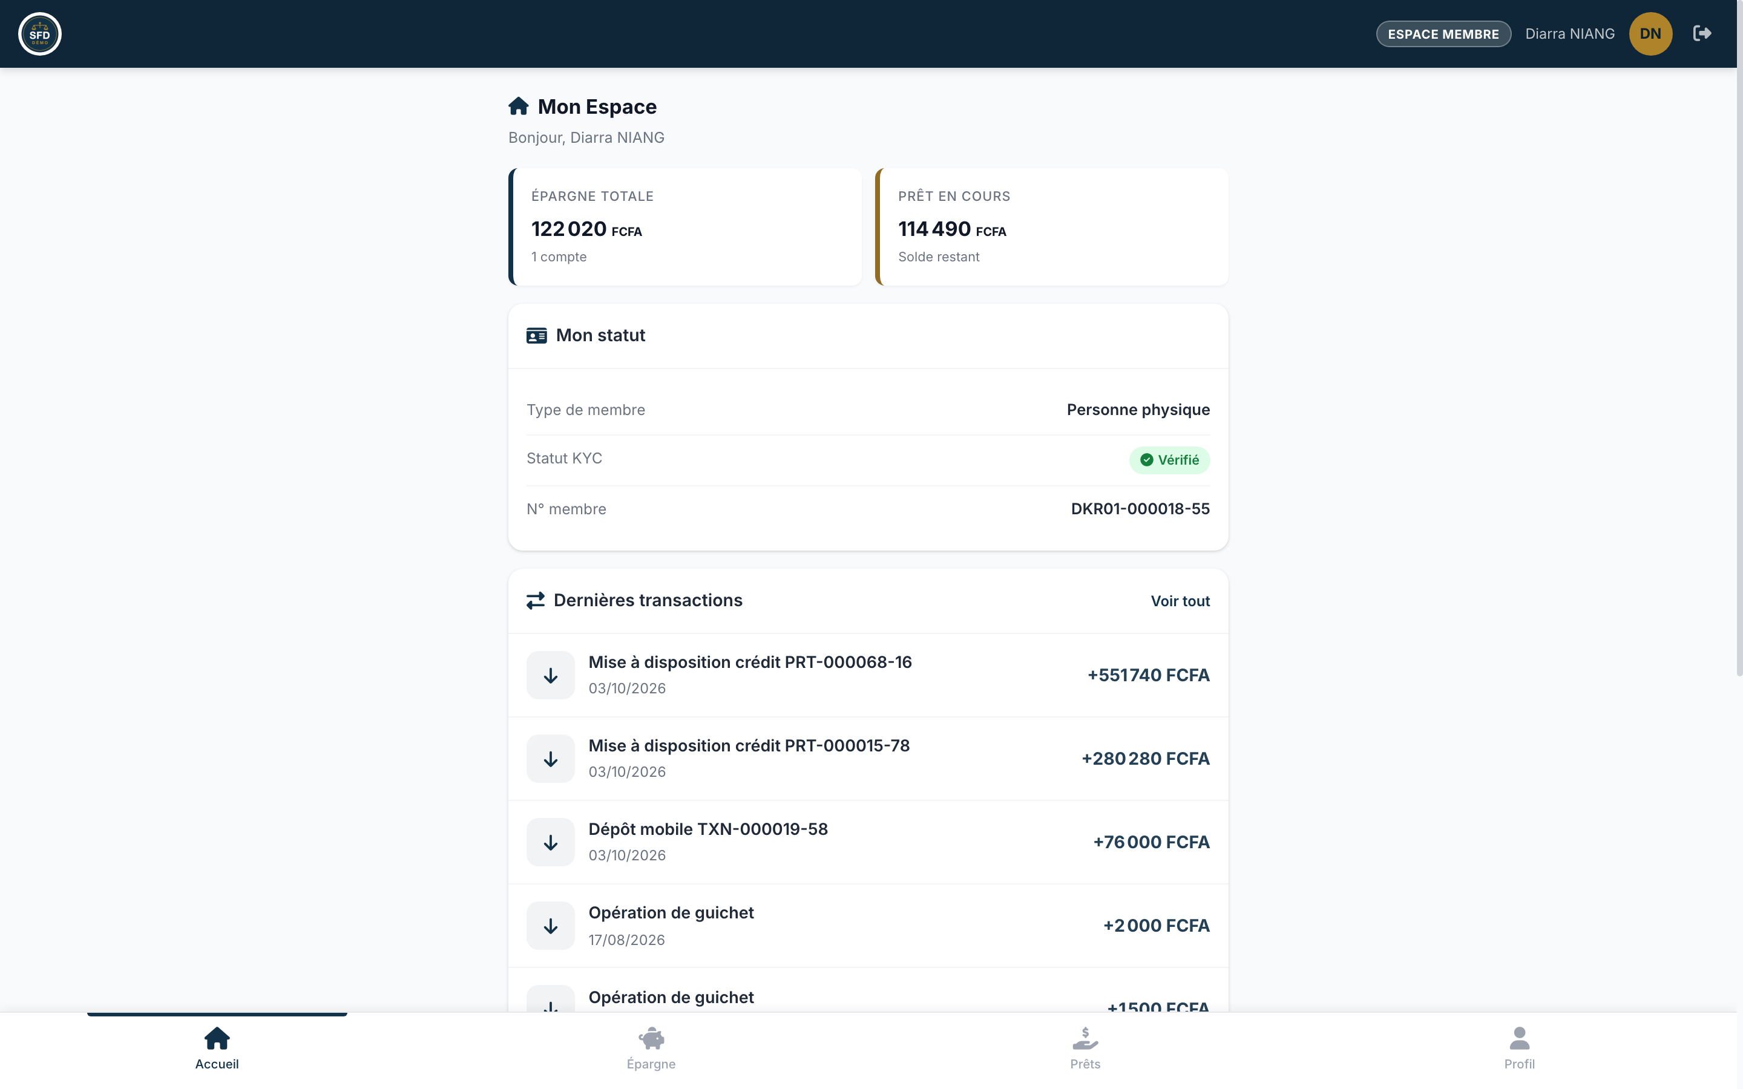The height and width of the screenshot is (1089, 1743).
Task: Click the +2 000 FCFA amount
Action: (1156, 926)
